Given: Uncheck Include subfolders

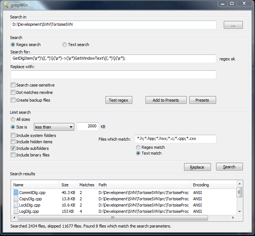Looking at the screenshot, I should pos(13,148).
